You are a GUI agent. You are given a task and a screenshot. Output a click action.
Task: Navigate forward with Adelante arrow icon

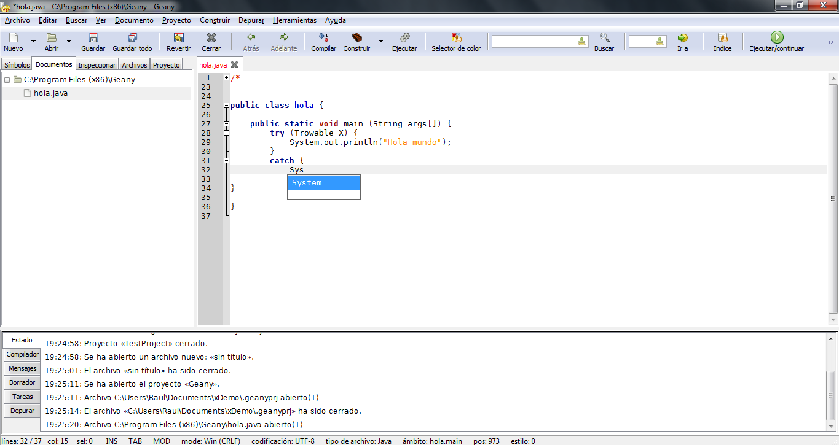pos(284,37)
